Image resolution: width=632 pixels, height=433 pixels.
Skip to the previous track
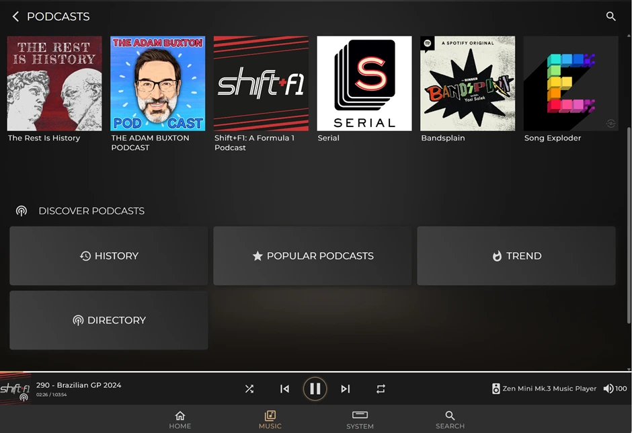(x=284, y=389)
